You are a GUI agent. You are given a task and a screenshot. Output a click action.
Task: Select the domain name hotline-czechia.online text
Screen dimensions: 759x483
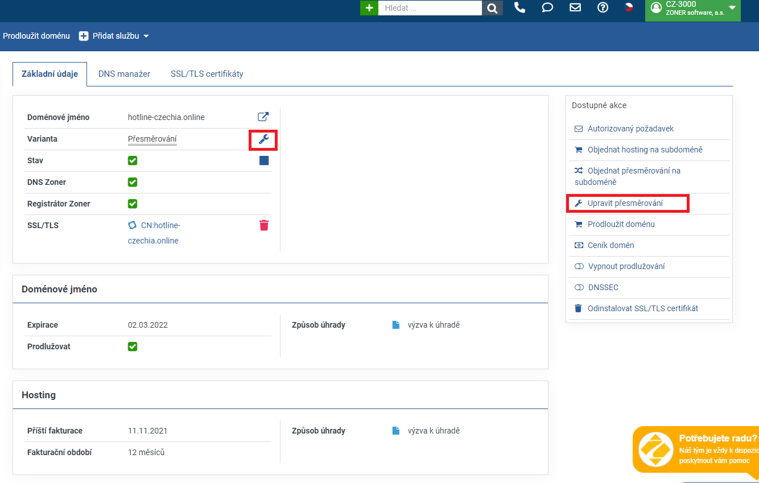point(166,117)
